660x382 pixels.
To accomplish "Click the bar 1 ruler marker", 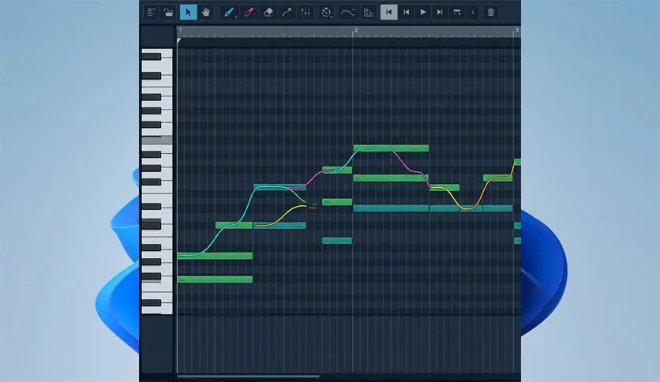I will tap(180, 30).
